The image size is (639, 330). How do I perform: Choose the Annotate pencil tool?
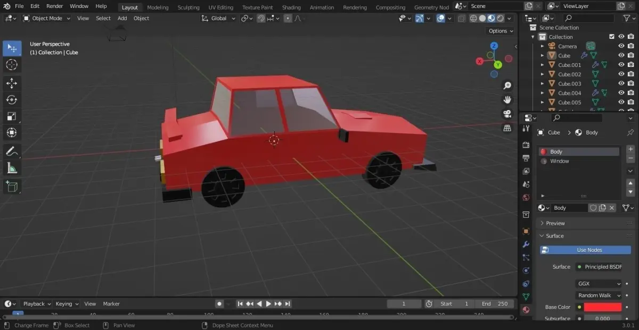pos(12,151)
